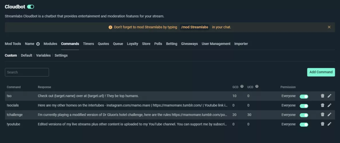
Task: Open the Timers tab
Action: [88, 44]
